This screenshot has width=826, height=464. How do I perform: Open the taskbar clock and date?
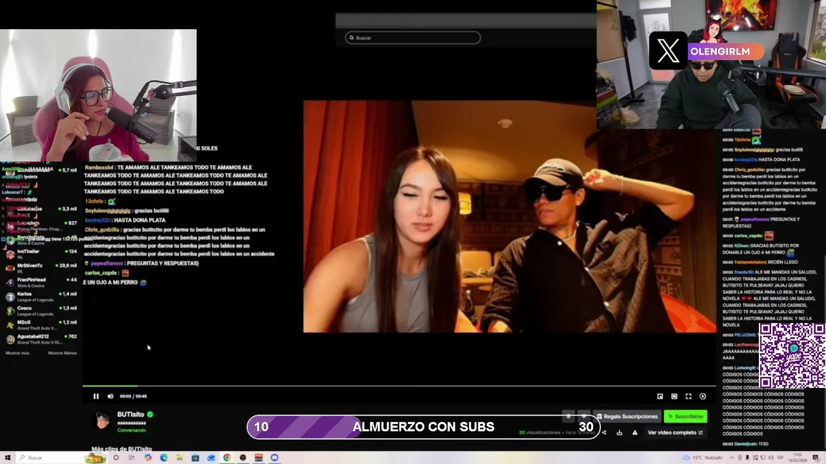[798, 458]
